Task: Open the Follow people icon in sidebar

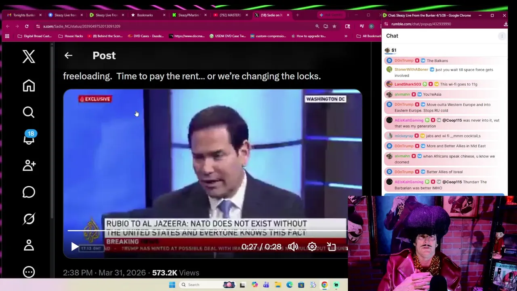Action: pos(29,165)
